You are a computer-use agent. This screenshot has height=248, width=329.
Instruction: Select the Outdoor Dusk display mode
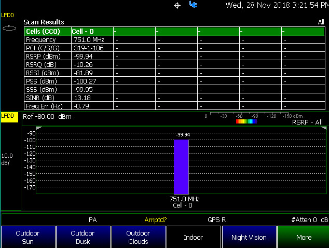coord(83,237)
